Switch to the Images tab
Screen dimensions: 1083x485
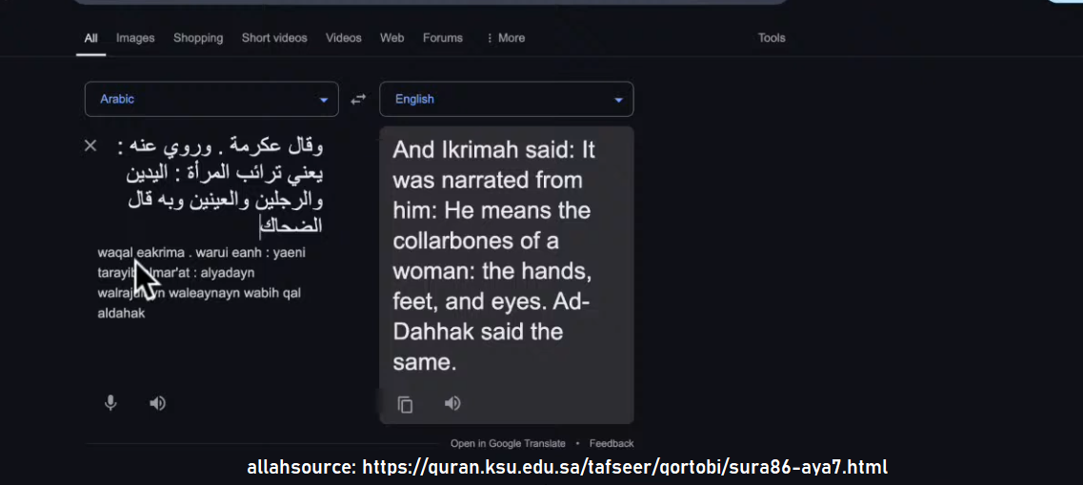pos(135,38)
